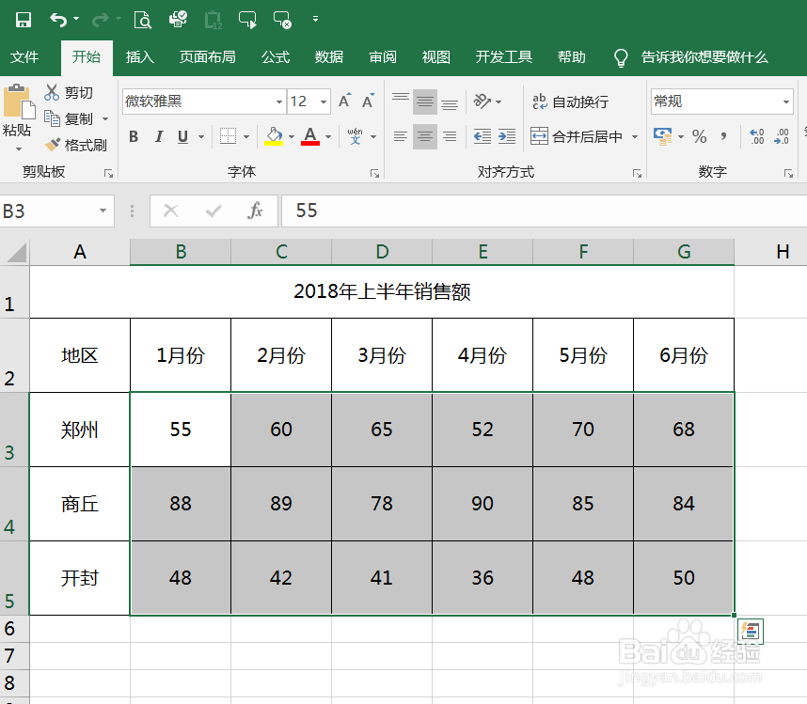Click the Insert Function fx icon
Viewport: 807px width, 704px height.
click(x=254, y=211)
